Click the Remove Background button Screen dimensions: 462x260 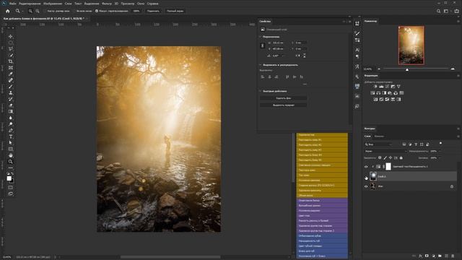coord(284,98)
